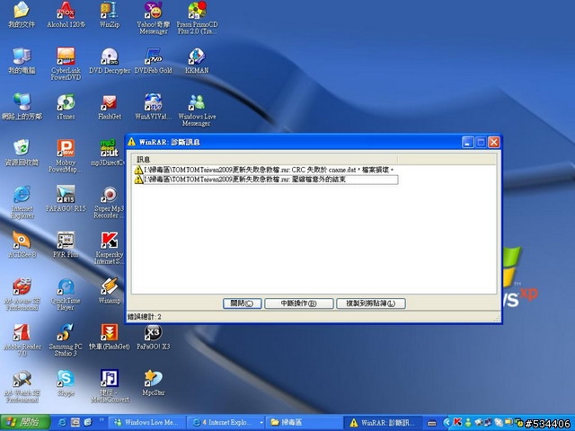575x431 pixels.
Task: Select the Adobe Reader 7.0 desktop icon
Action: pyautogui.click(x=22, y=340)
